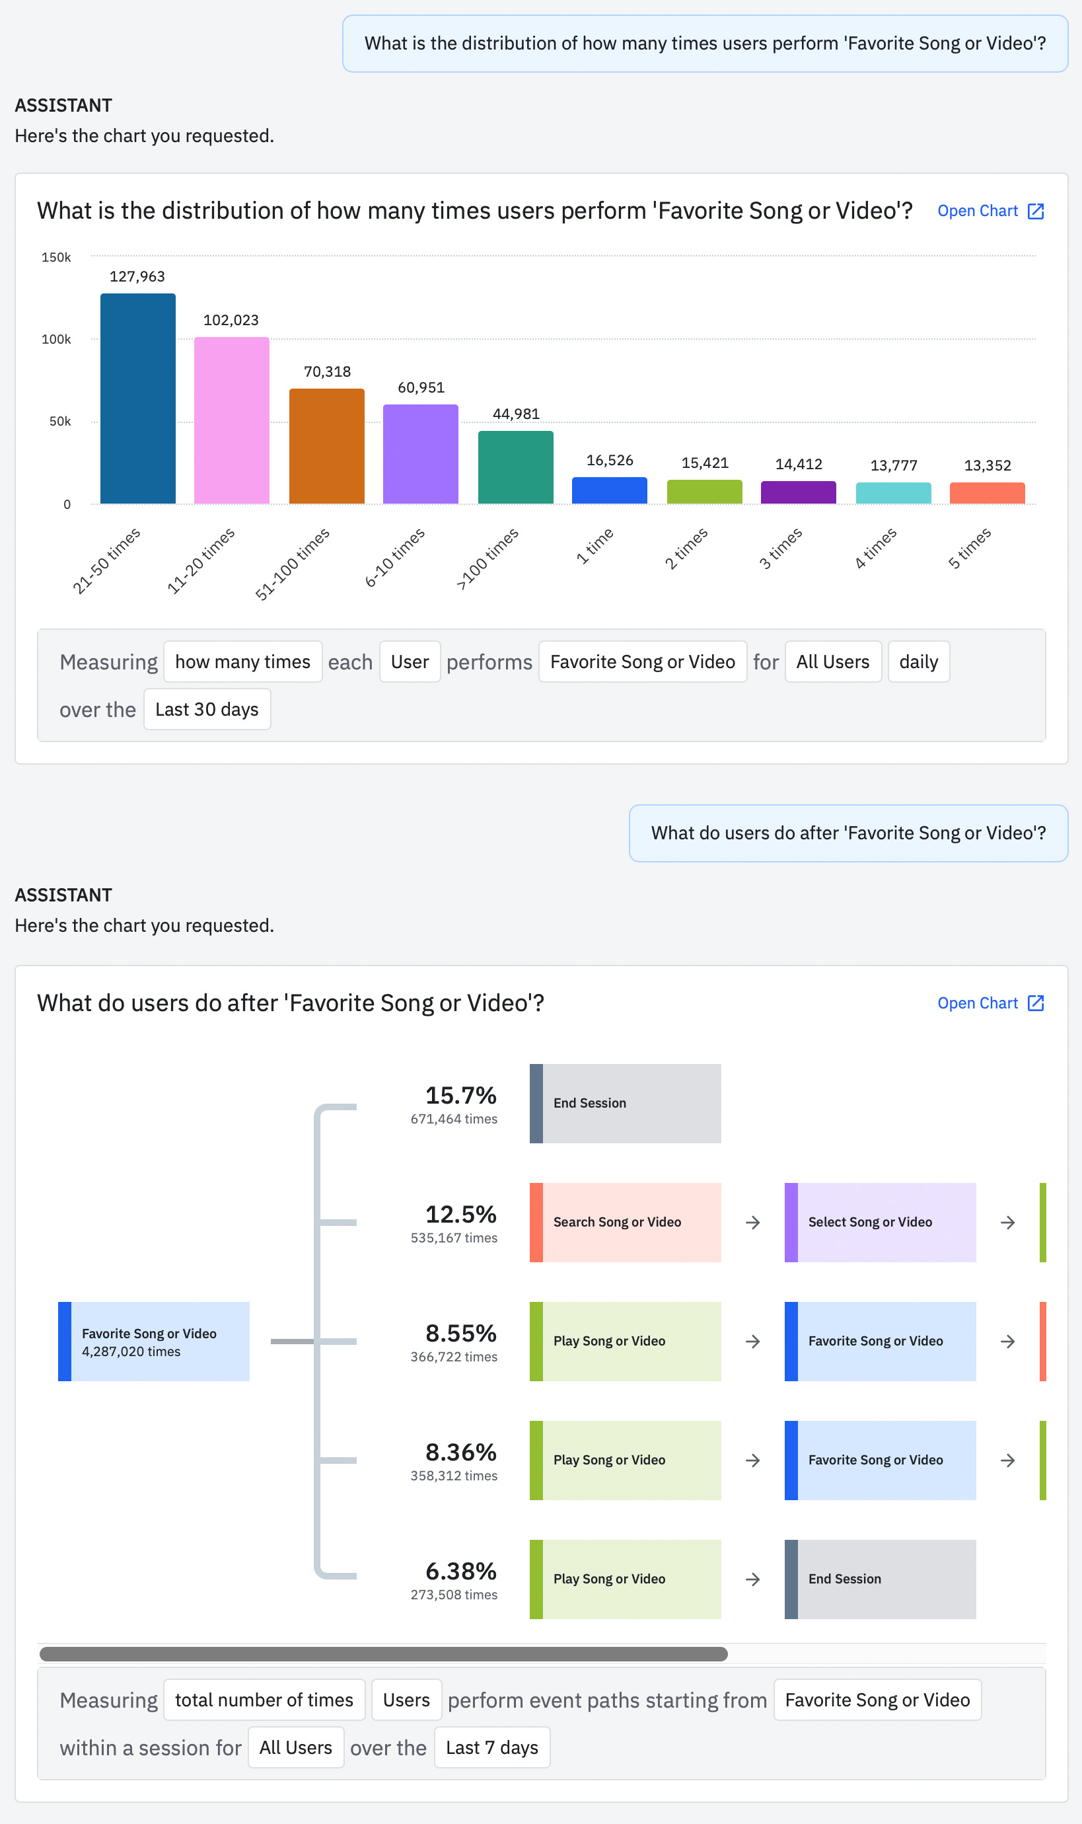Image resolution: width=1082 pixels, height=1824 pixels.
Task: Open the first chart's 'All Users' segment selector
Action: (833, 662)
